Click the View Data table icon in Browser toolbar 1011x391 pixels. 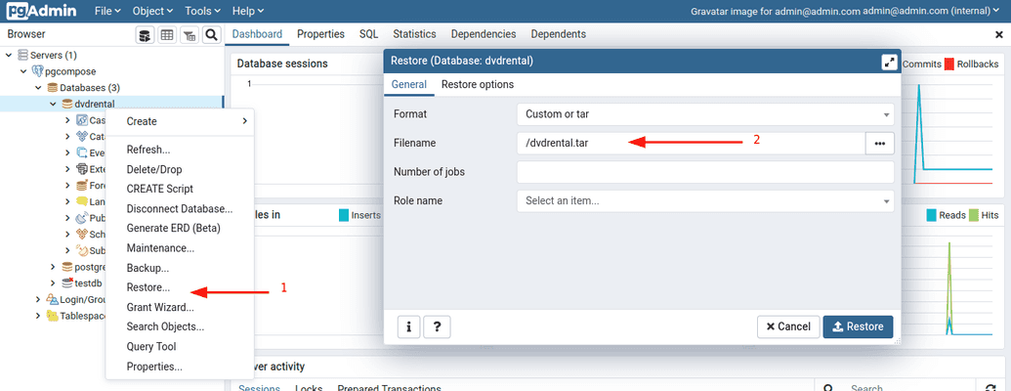click(x=167, y=35)
